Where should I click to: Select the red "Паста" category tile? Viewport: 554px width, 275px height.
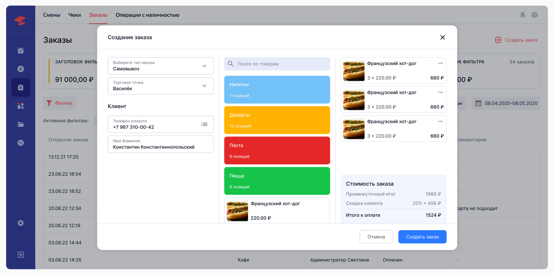pos(277,150)
